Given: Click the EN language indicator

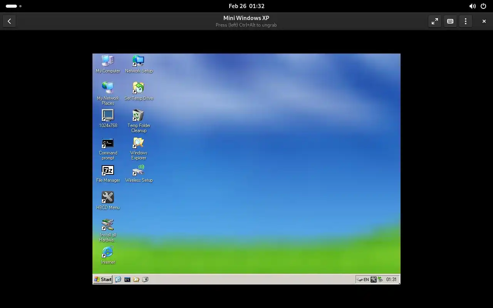Looking at the screenshot, I should pyautogui.click(x=366, y=280).
